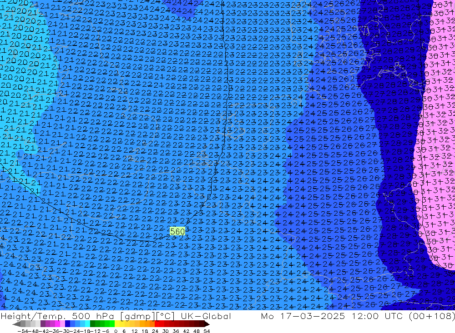
Task: Click the UK-Global model name
Action: 206,316
